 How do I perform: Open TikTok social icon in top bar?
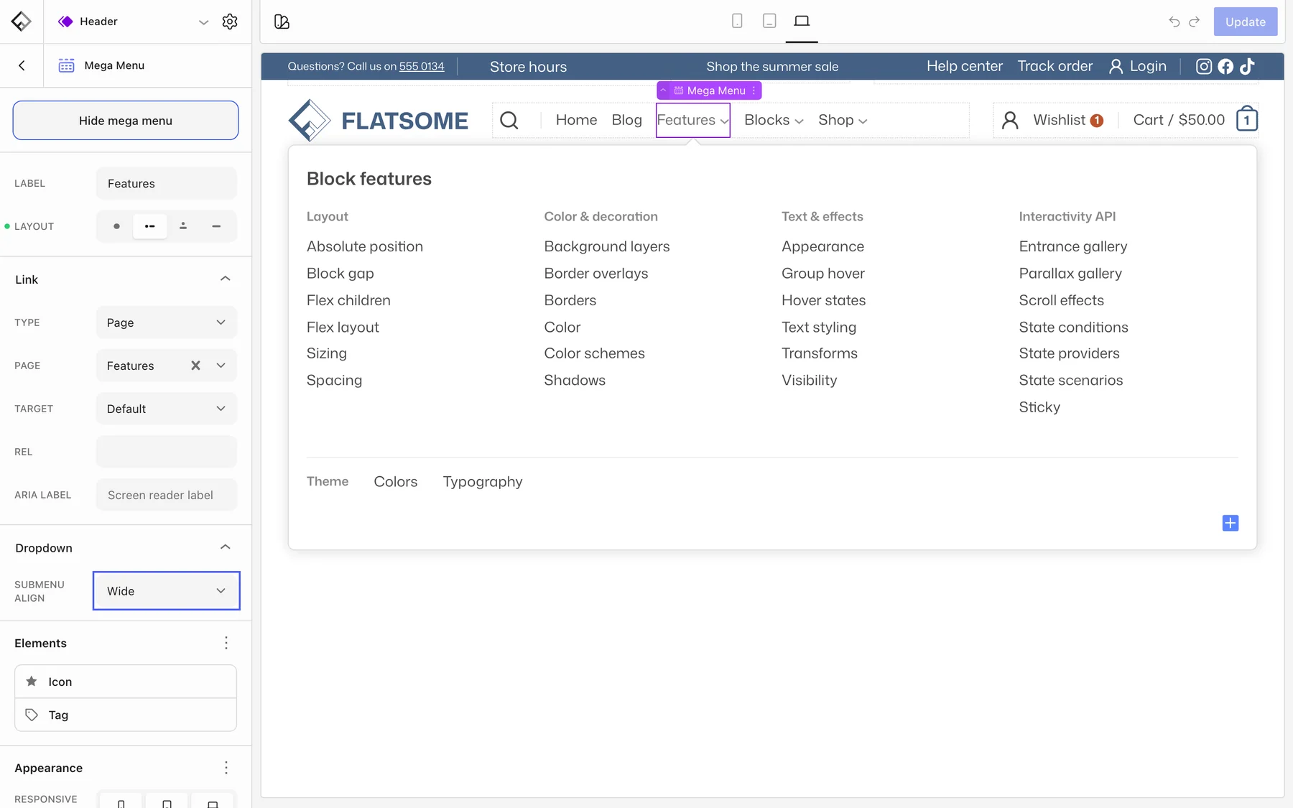pyautogui.click(x=1247, y=66)
